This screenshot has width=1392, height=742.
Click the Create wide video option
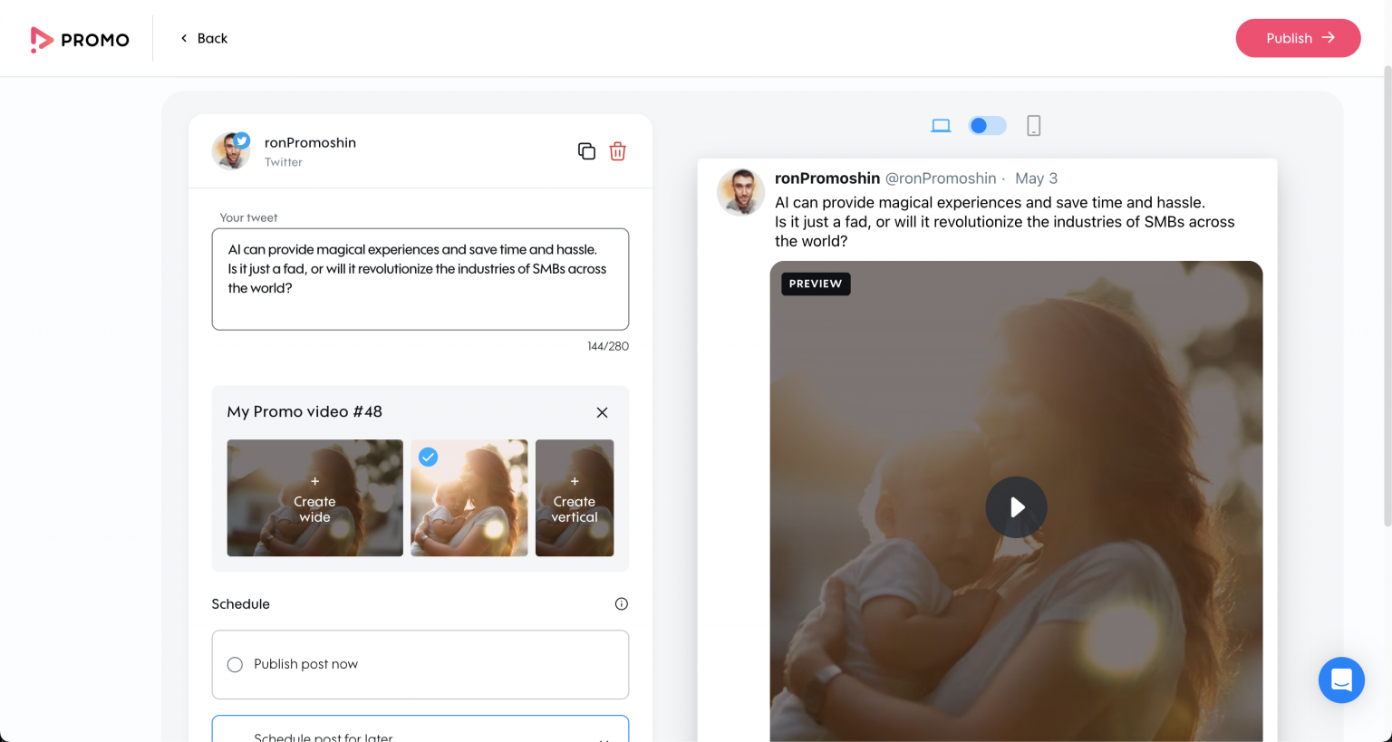pyautogui.click(x=314, y=497)
